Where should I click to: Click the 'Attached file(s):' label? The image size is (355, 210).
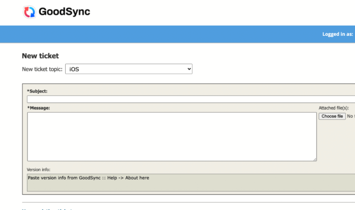pos(334,108)
